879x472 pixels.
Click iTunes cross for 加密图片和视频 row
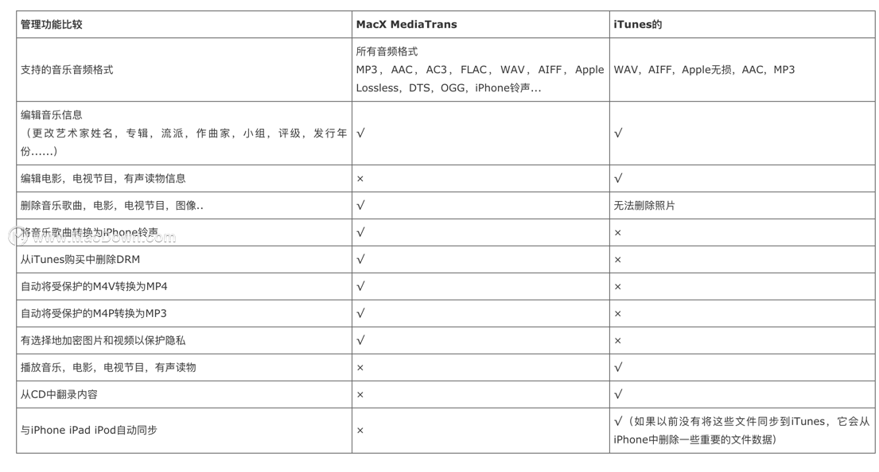(x=617, y=341)
